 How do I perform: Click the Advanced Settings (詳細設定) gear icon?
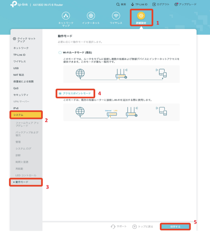pos(141,16)
